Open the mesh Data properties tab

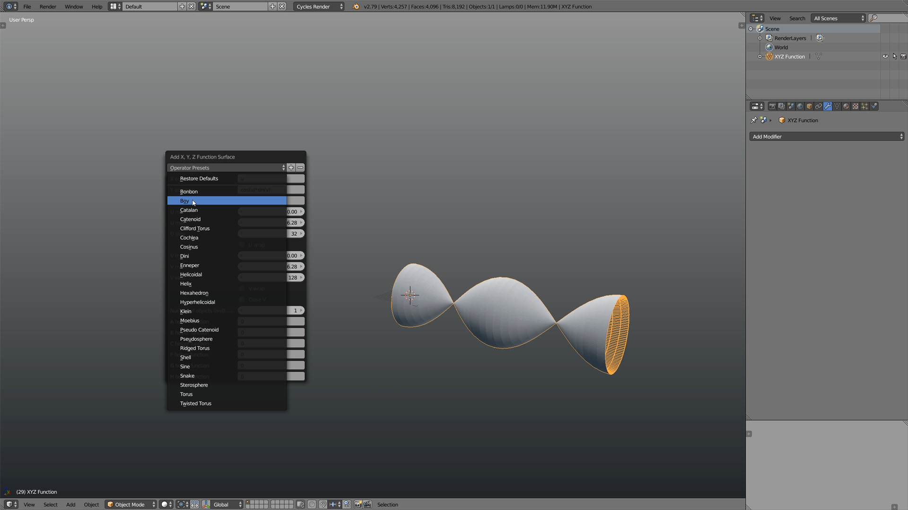(x=837, y=106)
